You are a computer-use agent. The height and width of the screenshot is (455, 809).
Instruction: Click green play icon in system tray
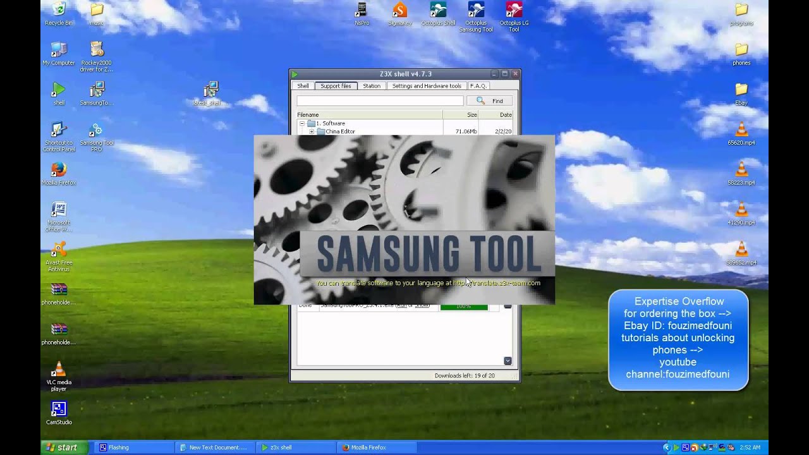676,447
